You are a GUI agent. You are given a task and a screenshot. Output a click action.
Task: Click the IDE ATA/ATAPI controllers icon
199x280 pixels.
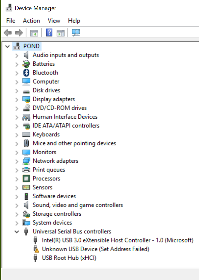point(26,126)
